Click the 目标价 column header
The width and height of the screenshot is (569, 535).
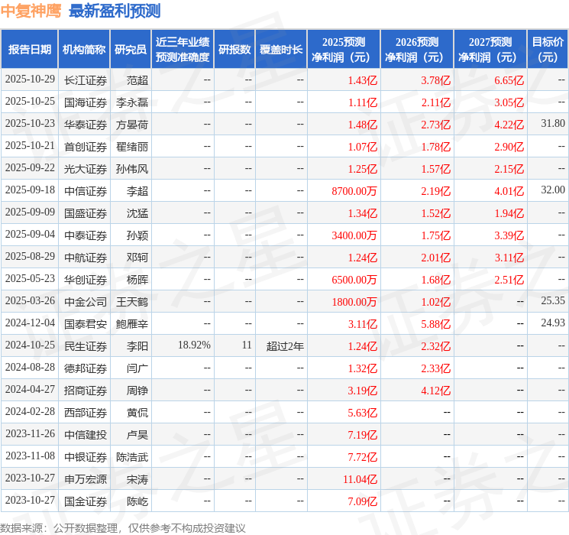548,50
